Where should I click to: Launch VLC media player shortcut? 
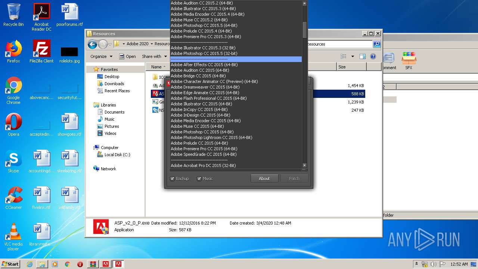pos(13,237)
